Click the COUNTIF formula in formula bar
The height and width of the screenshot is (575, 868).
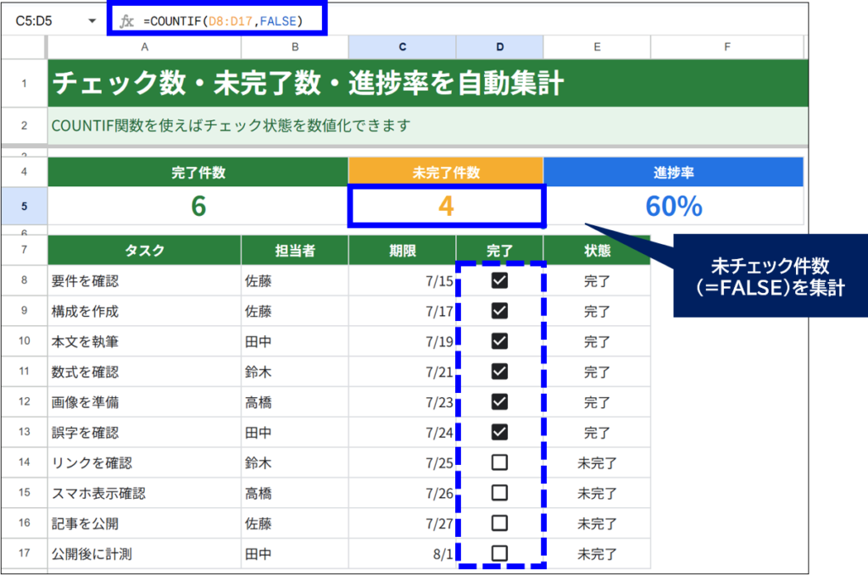click(223, 21)
